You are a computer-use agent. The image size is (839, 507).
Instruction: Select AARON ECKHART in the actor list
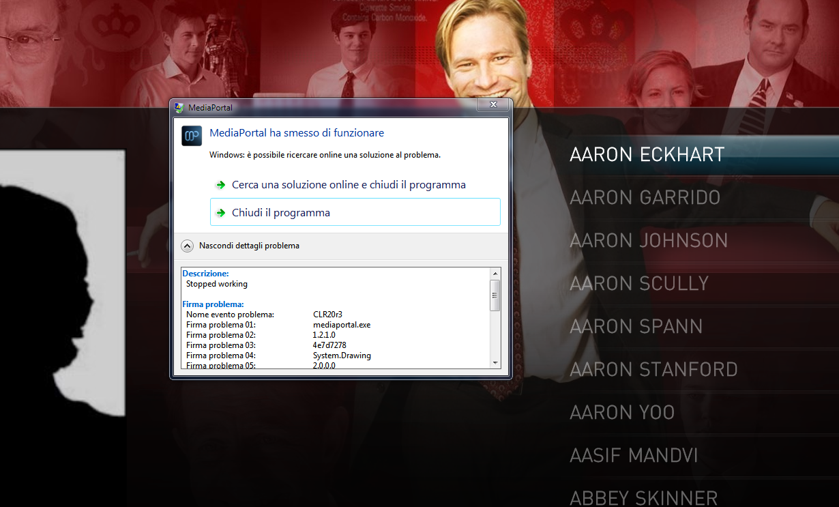(x=647, y=155)
